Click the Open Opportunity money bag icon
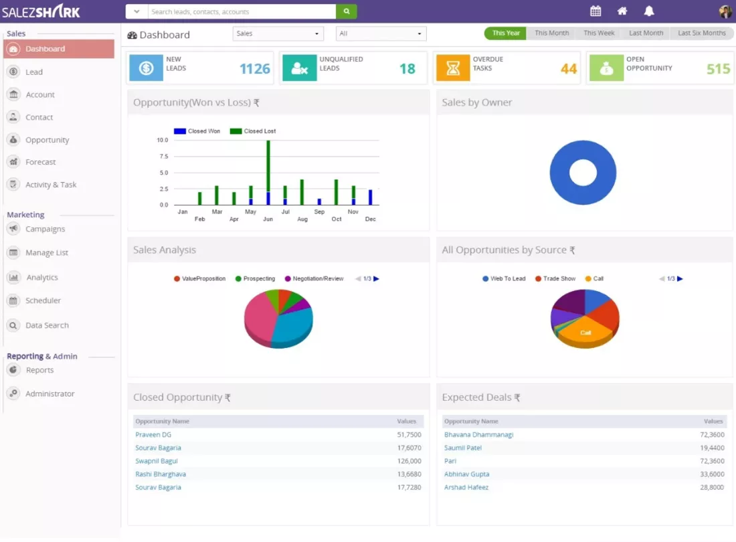The image size is (736, 542). click(606, 68)
